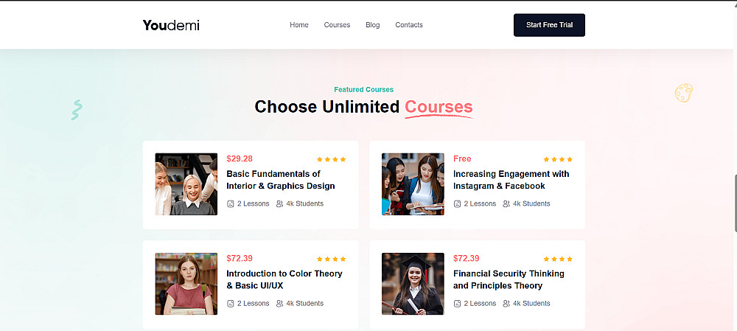Click the Youdemi logo
The height and width of the screenshot is (331, 737).
tap(171, 25)
